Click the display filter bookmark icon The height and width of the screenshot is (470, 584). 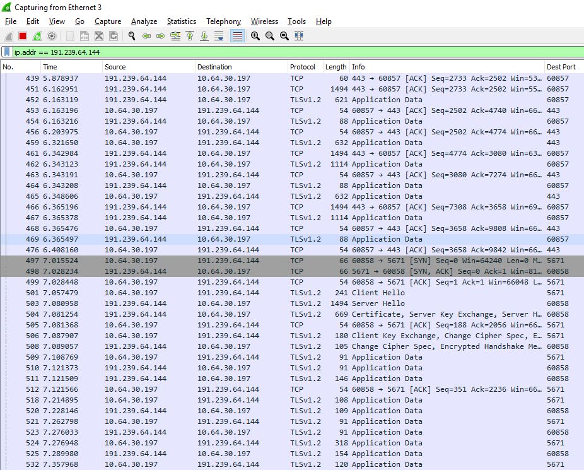pyautogui.click(x=7, y=52)
